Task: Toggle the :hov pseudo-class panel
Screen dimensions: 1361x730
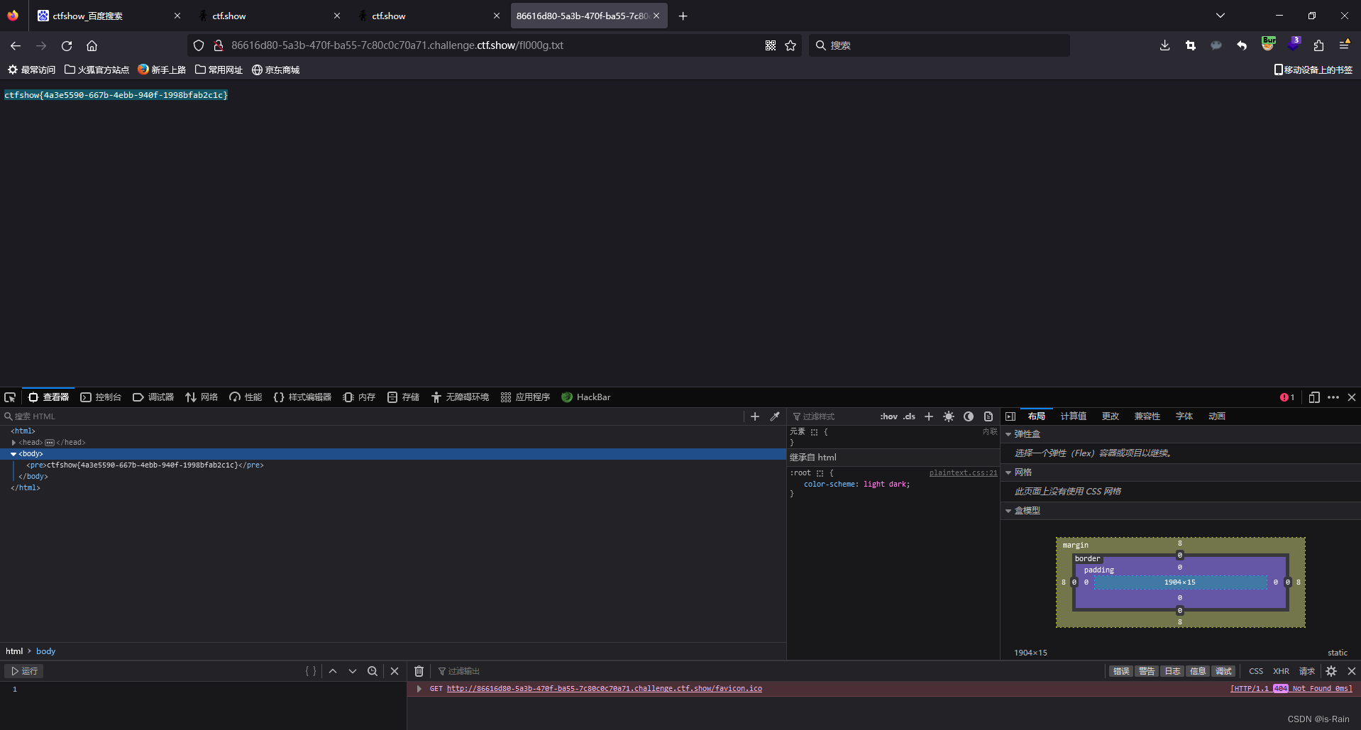Action: [888, 416]
